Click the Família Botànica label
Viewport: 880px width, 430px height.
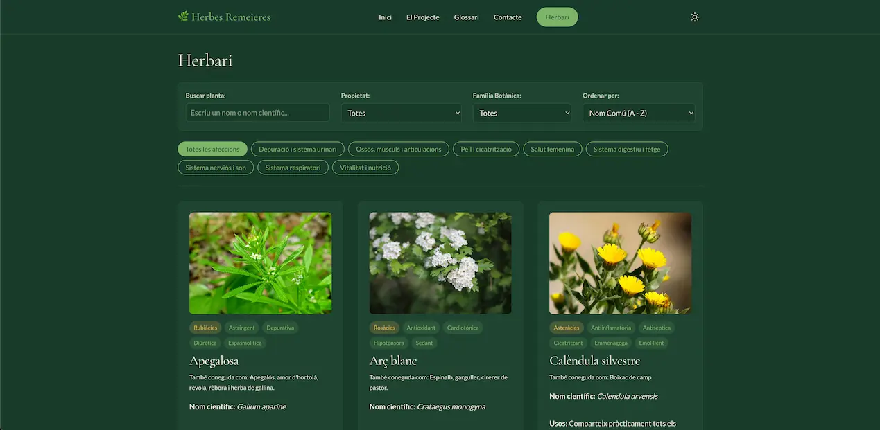pyautogui.click(x=497, y=96)
